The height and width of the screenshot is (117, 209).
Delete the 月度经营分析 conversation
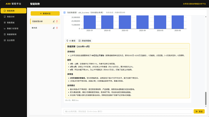[x=57, y=21]
